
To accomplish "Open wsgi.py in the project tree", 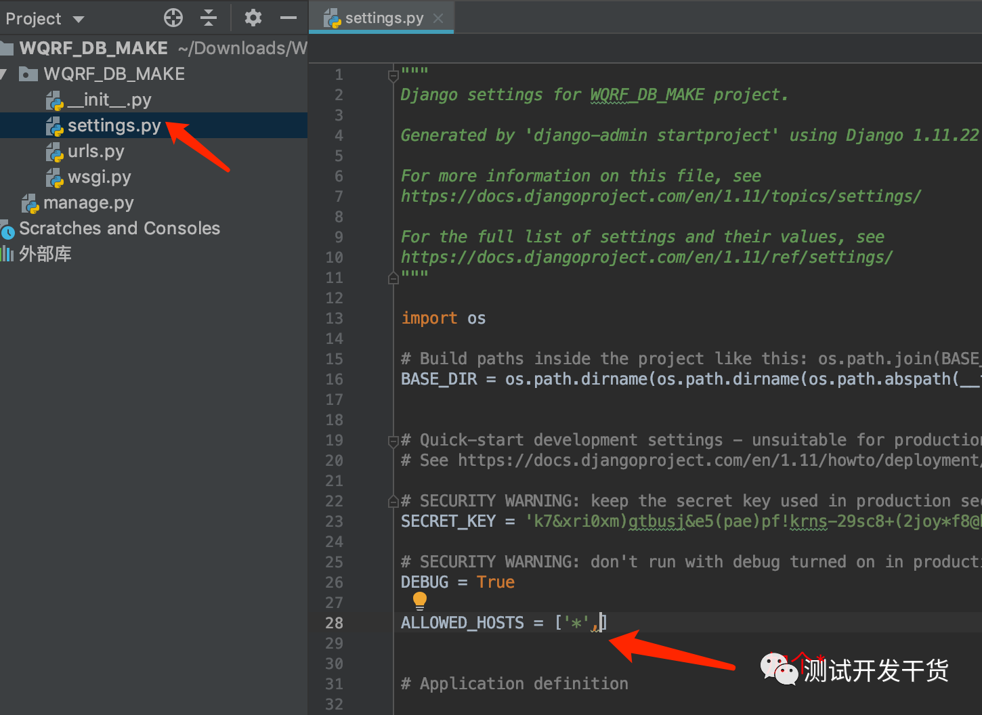I will 99,177.
